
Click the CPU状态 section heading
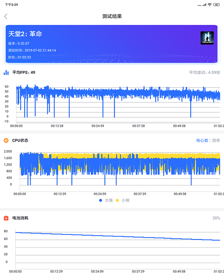coord(20,140)
